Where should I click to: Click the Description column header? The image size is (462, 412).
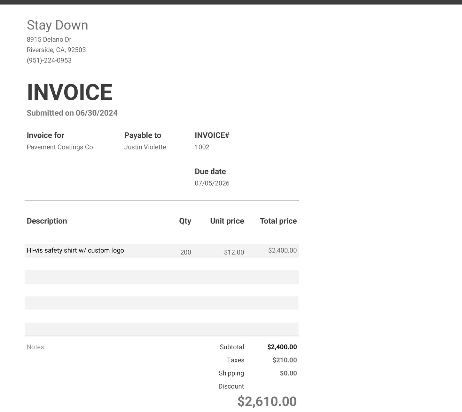coord(47,221)
